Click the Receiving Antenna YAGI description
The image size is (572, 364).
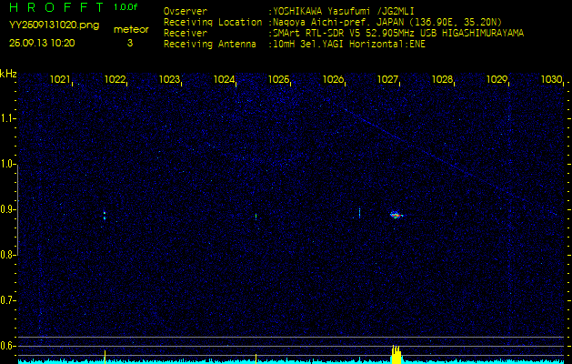[347, 43]
